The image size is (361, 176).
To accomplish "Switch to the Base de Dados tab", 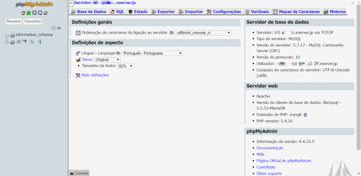I will pyautogui.click(x=88, y=12).
